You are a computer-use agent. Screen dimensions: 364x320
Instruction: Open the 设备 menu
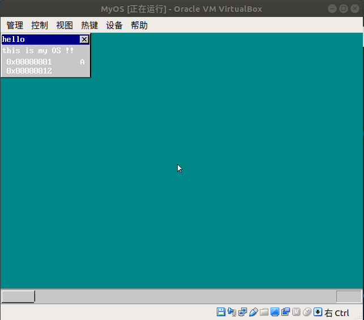[114, 25]
